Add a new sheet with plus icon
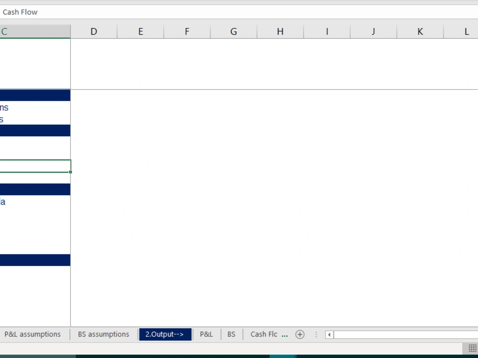The image size is (478, 358). (x=300, y=335)
